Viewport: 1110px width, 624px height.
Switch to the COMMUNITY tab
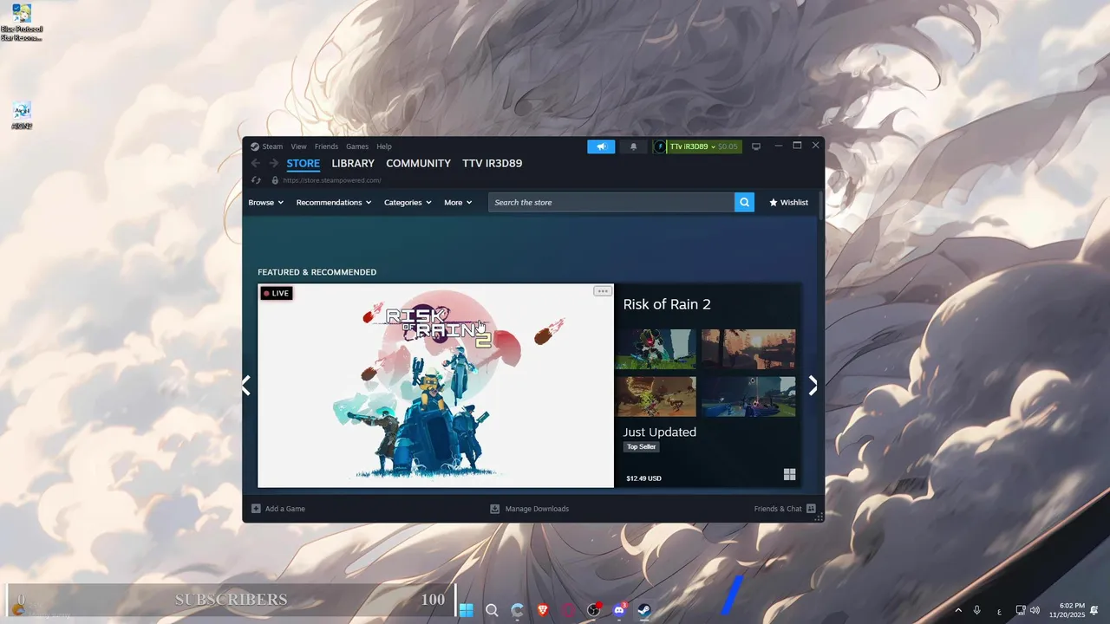418,163
